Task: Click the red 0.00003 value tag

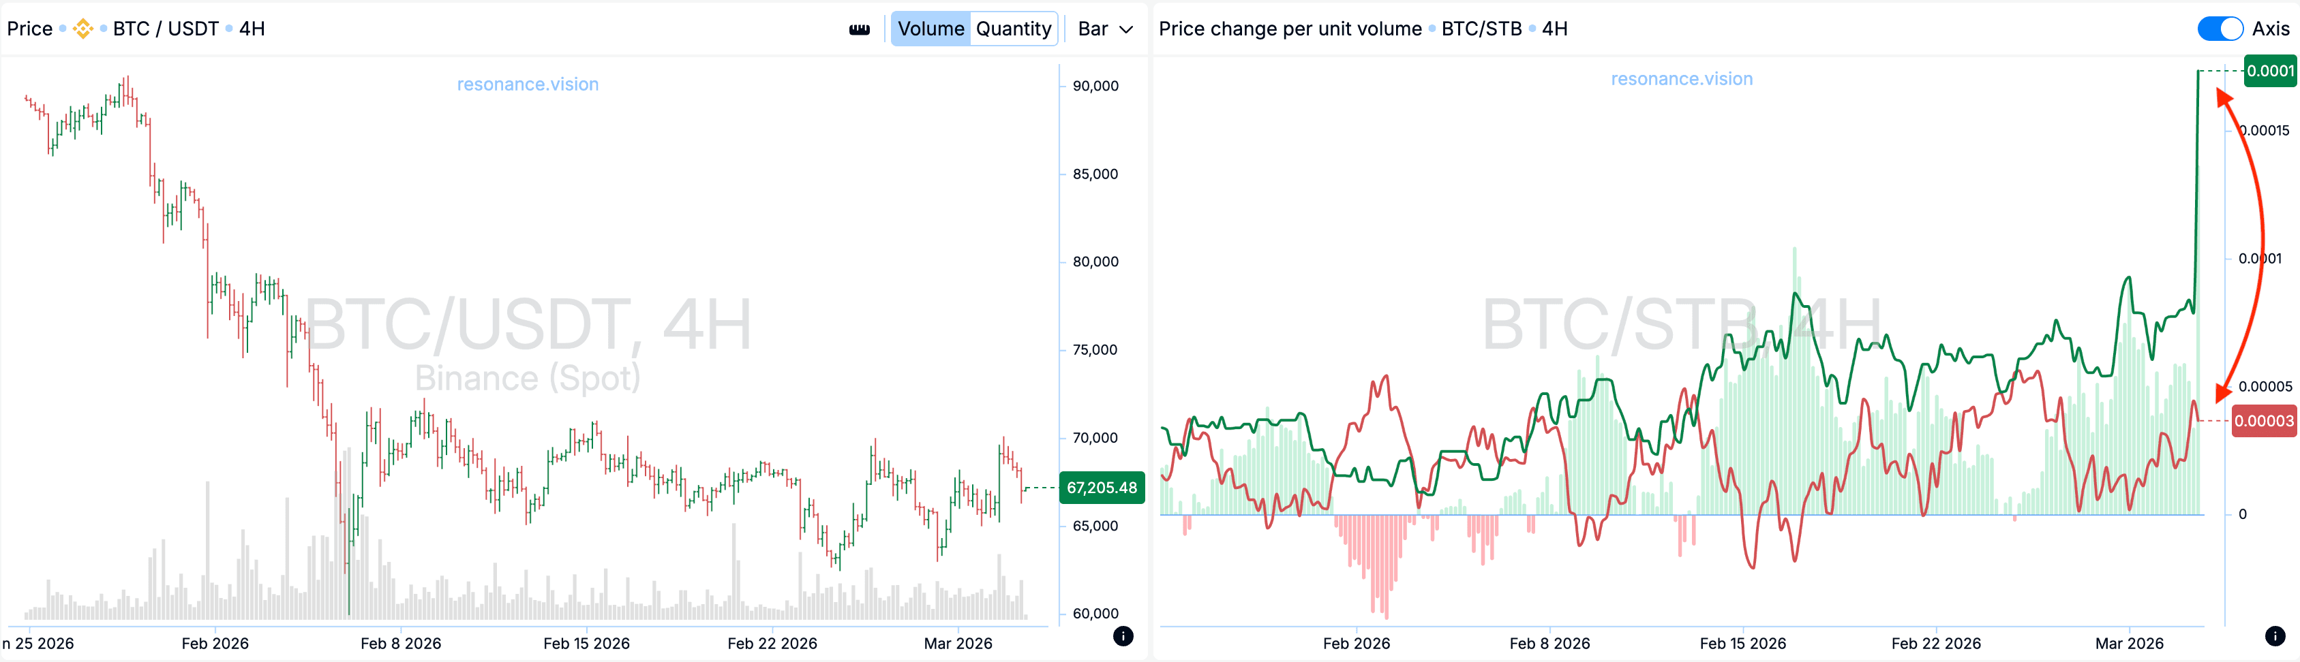Action: point(2263,421)
